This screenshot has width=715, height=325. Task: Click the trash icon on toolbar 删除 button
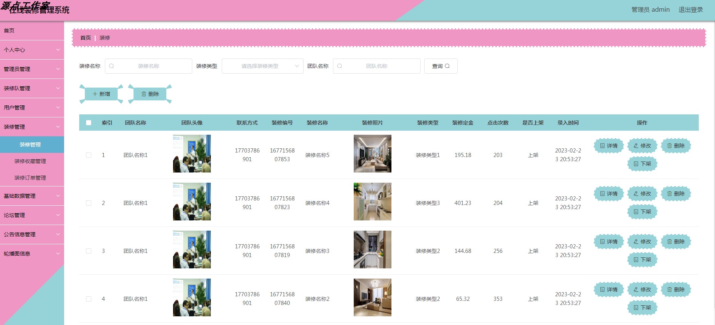coord(144,94)
